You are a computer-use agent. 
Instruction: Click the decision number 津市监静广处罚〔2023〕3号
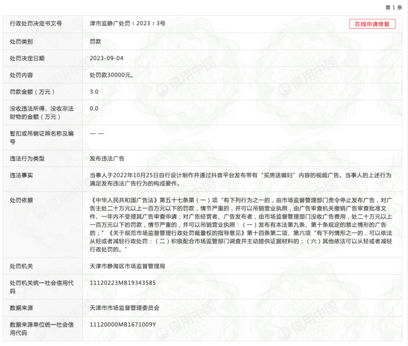pyautogui.click(x=127, y=24)
